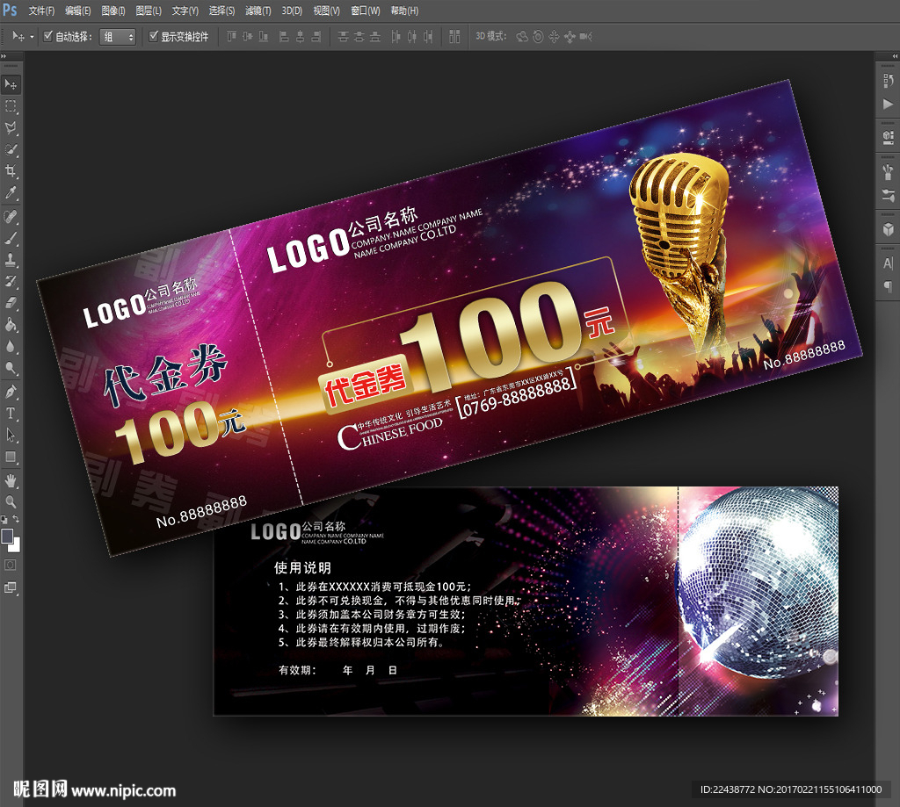Select the Rectangular Marquee tool

(11, 106)
